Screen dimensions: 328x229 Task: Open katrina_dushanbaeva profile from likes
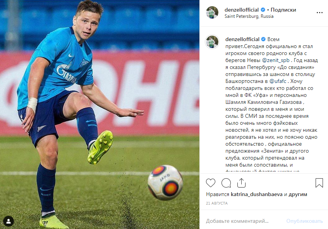click(257, 194)
